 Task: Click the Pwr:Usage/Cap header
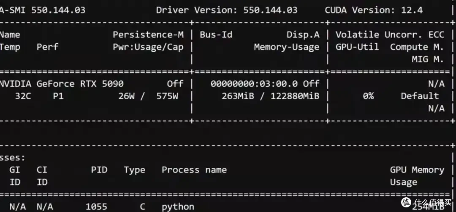coord(148,47)
